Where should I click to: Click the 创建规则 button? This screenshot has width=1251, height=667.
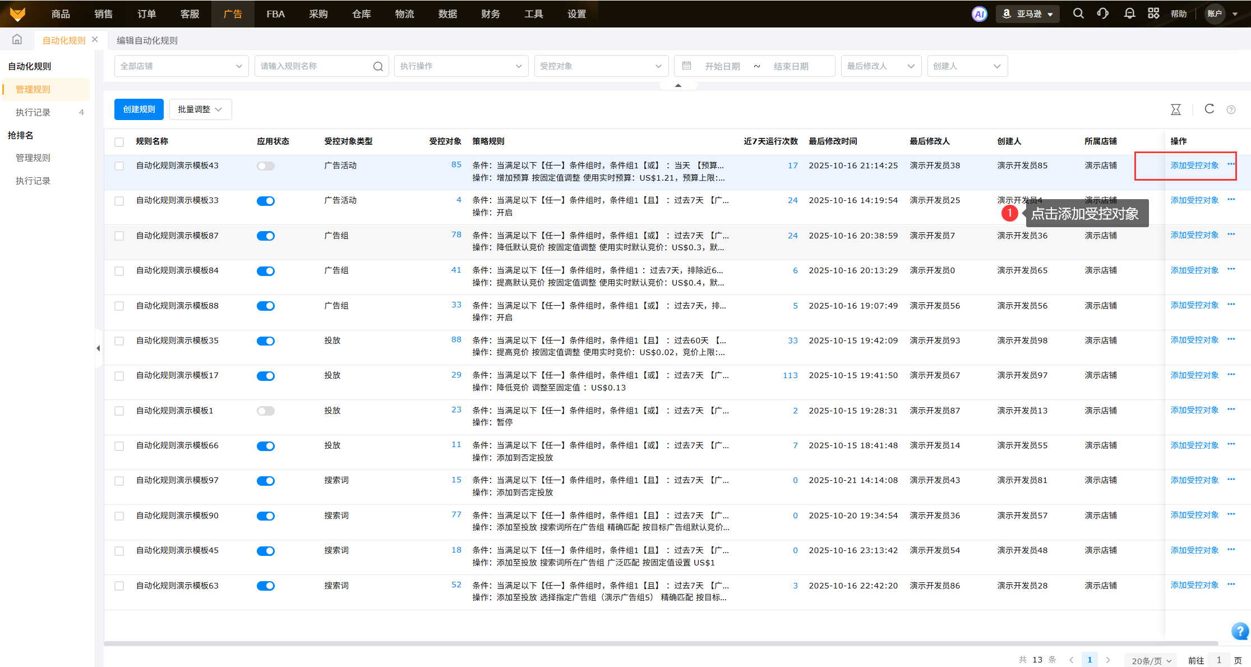point(139,109)
